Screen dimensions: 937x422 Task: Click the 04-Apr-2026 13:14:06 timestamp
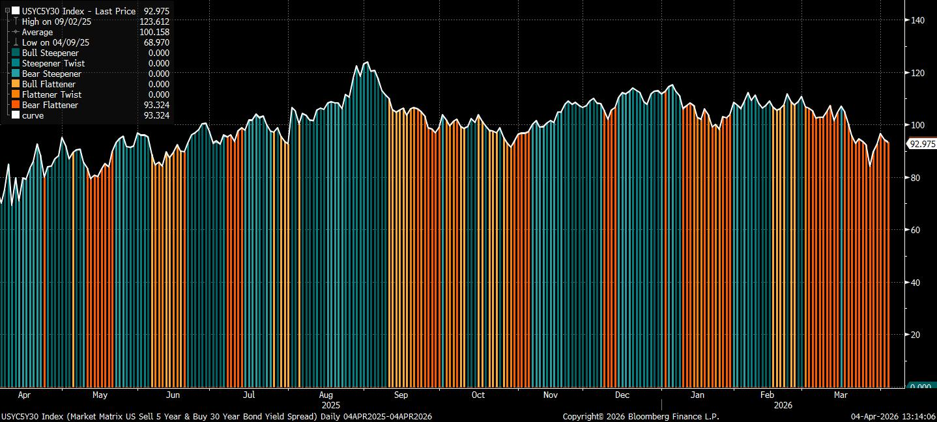point(893,416)
